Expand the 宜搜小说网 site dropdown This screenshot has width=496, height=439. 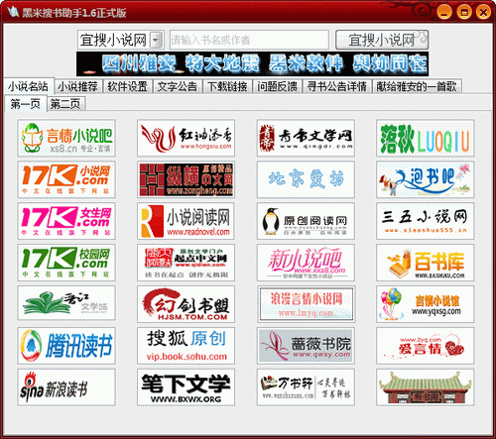(x=156, y=40)
